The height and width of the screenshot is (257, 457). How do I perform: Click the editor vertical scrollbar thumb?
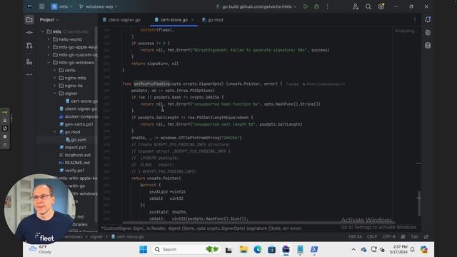point(419,203)
